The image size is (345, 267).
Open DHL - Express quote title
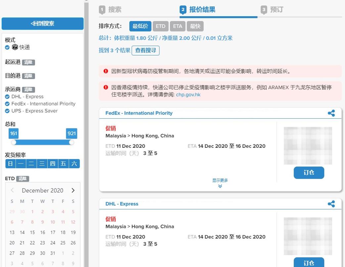tap(122, 204)
